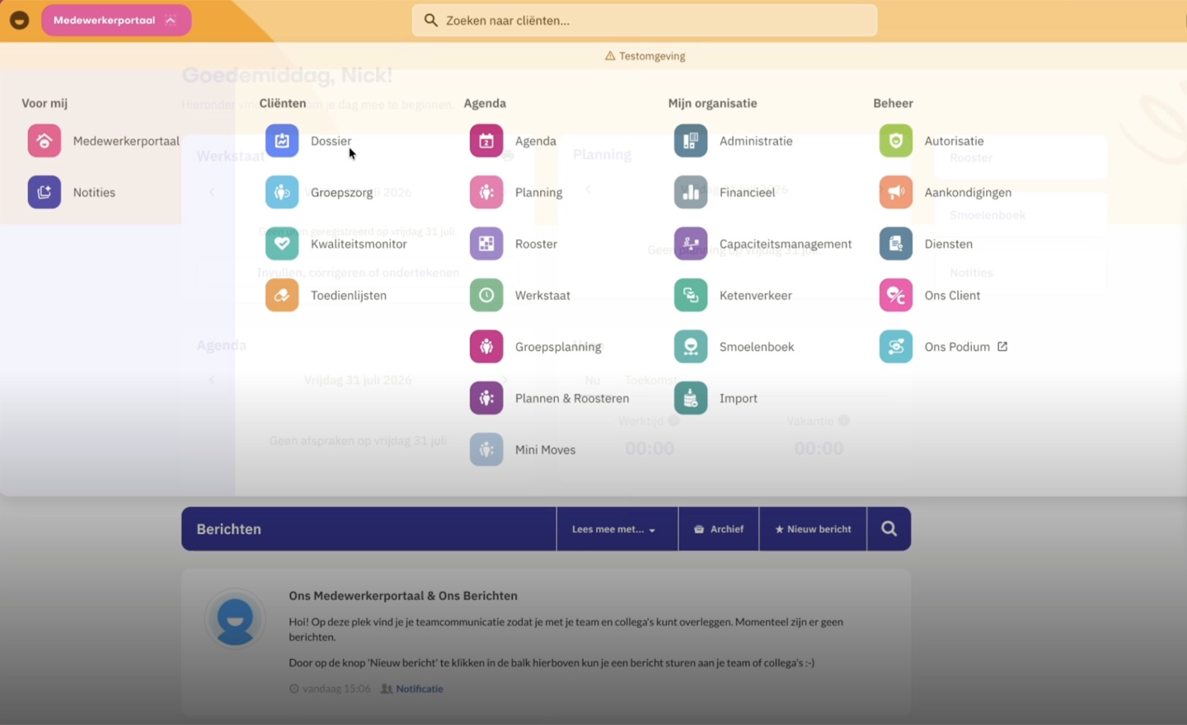Open the Ketenverkeer icon
The image size is (1187, 725).
coord(691,295)
